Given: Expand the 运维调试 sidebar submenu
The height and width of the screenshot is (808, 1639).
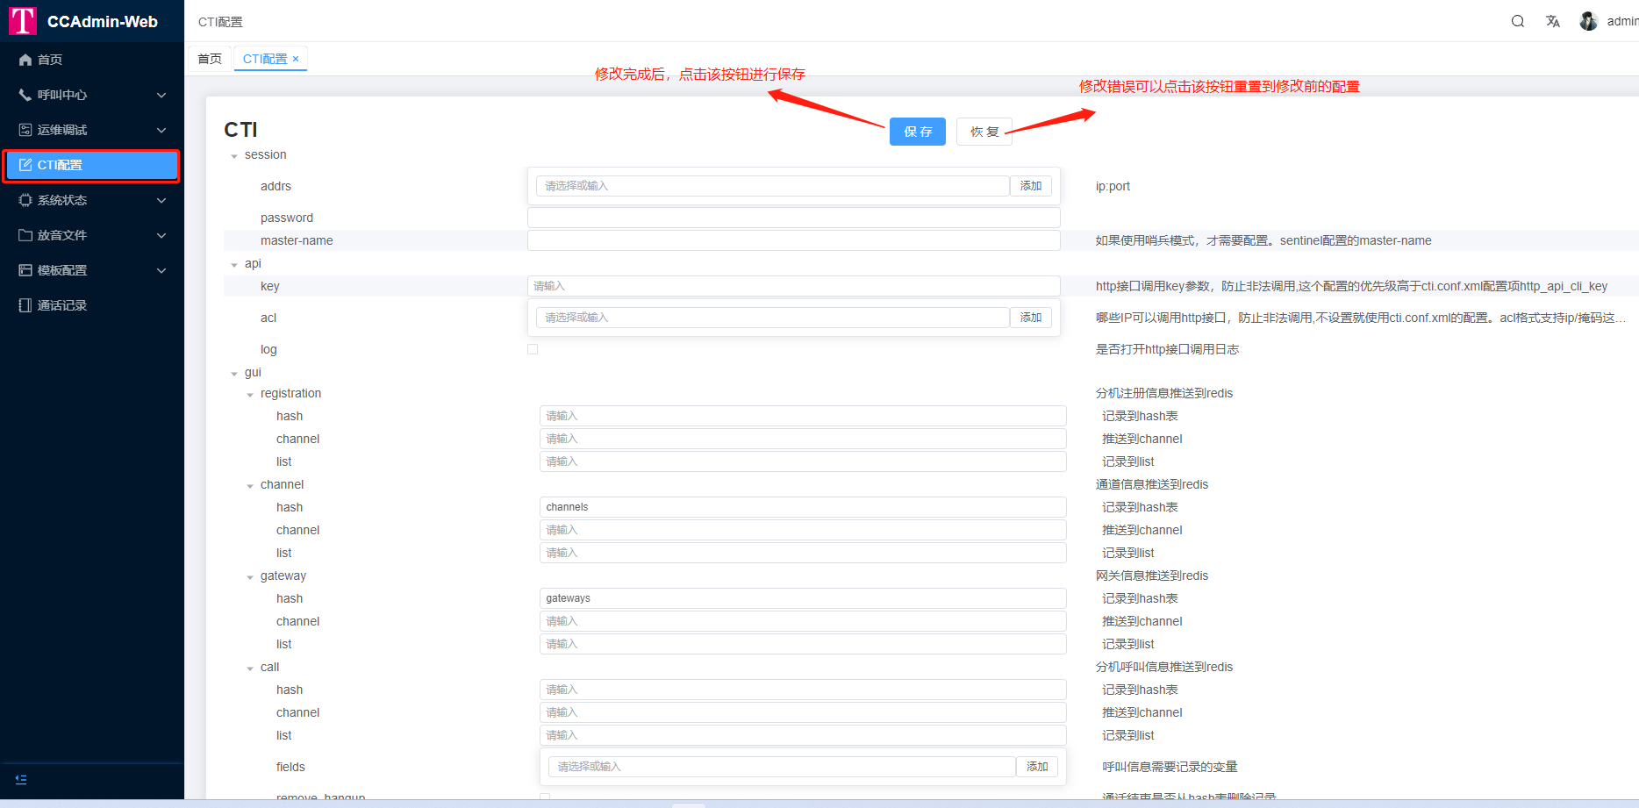Looking at the screenshot, I should tap(91, 130).
